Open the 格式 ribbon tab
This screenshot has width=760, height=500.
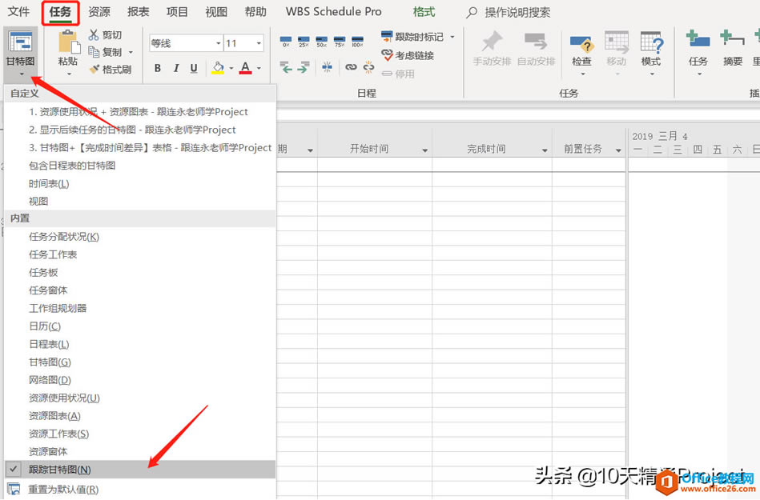coord(424,11)
